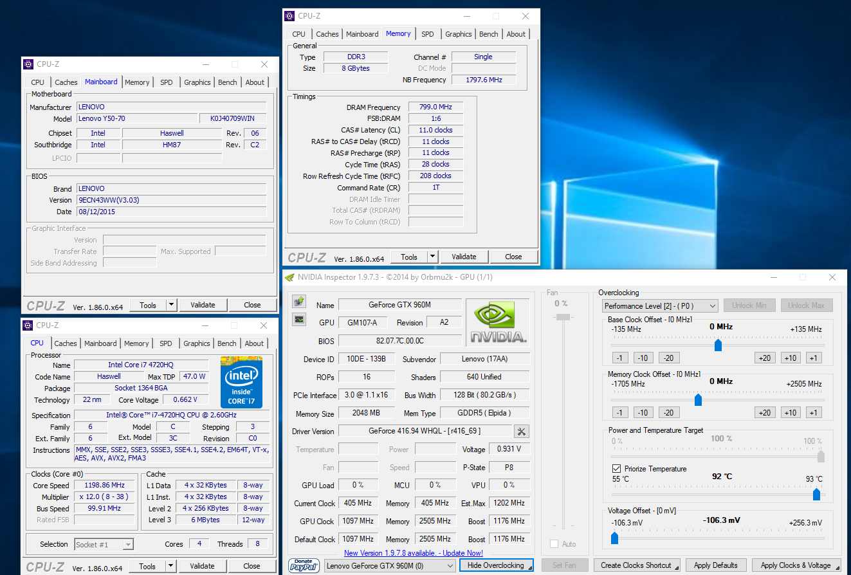Click the BIOS version field 9ECN43WW(V3.03)
Screen dimensions: 851x575
point(171,200)
